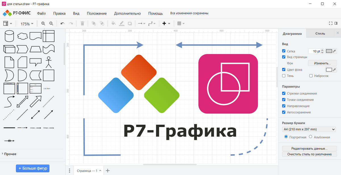Click the background color swatch
Screen dimensions: 341x175
[329, 70]
